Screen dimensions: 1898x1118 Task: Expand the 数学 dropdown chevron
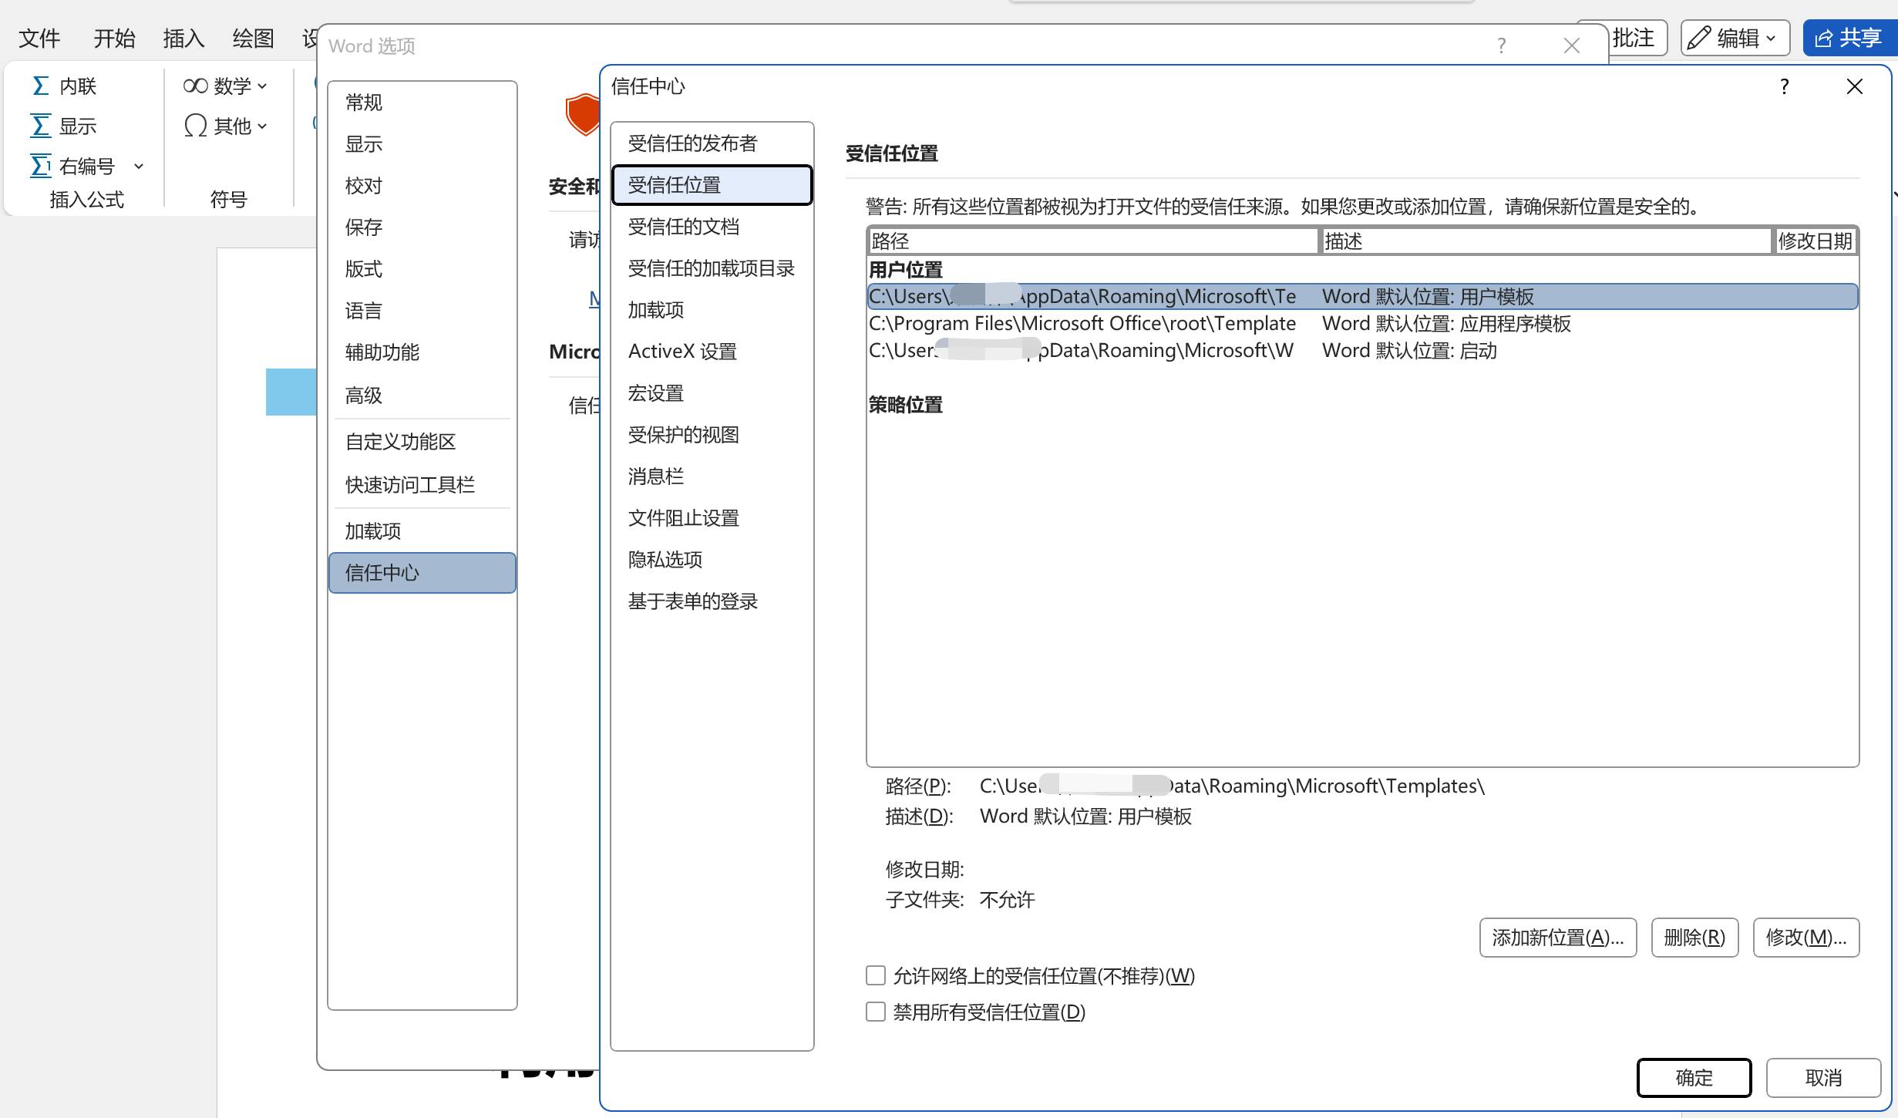tap(261, 86)
